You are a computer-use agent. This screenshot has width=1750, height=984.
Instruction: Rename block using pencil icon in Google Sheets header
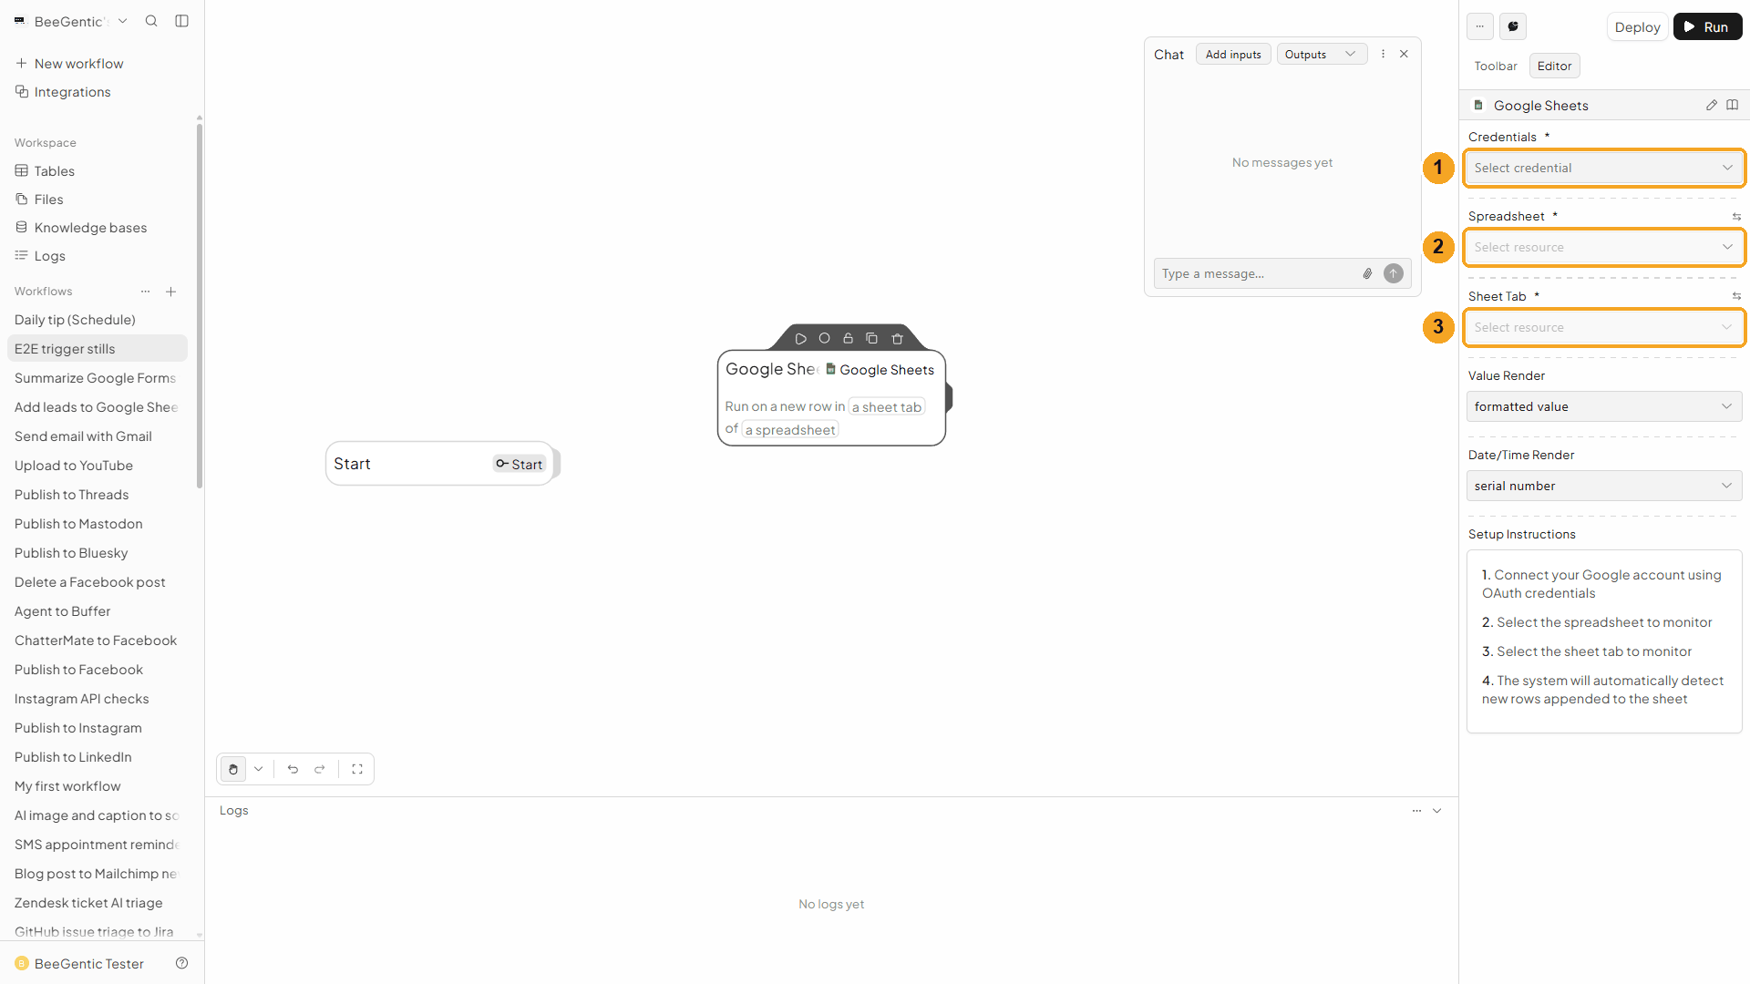[x=1712, y=106]
